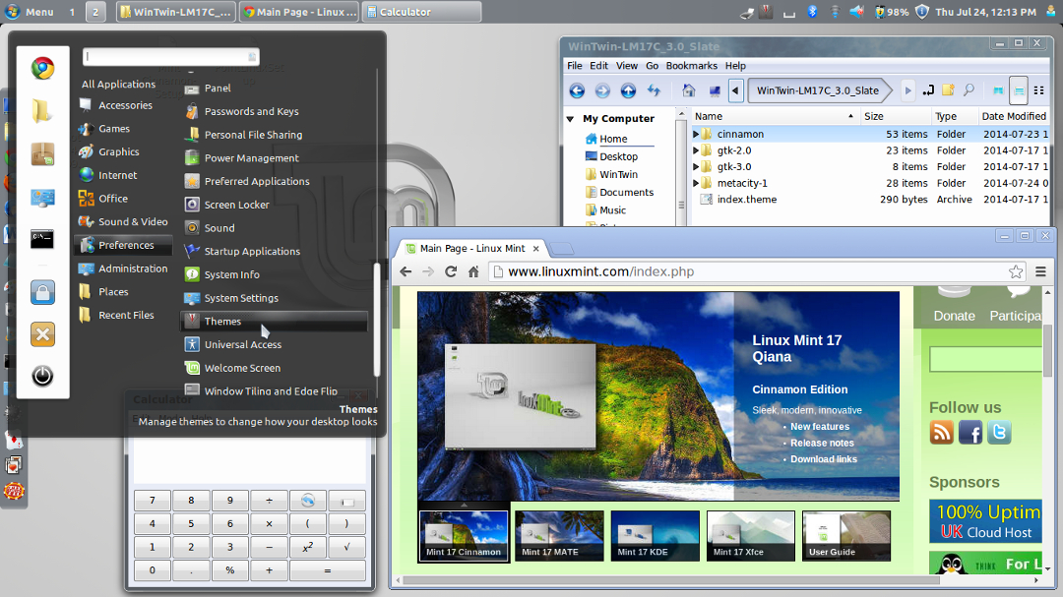Click the Chrome horizontal scrollbar
Viewport: 1063px width, 597px height.
(671, 580)
